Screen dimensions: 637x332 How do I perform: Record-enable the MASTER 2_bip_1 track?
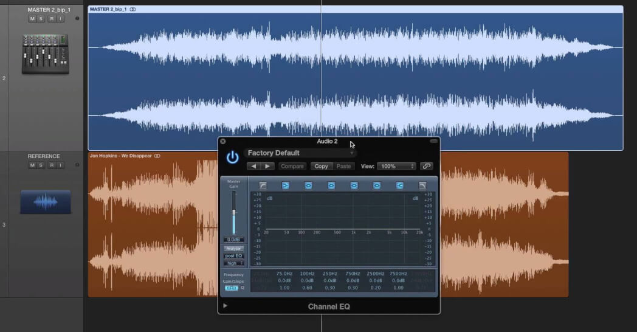click(x=52, y=19)
